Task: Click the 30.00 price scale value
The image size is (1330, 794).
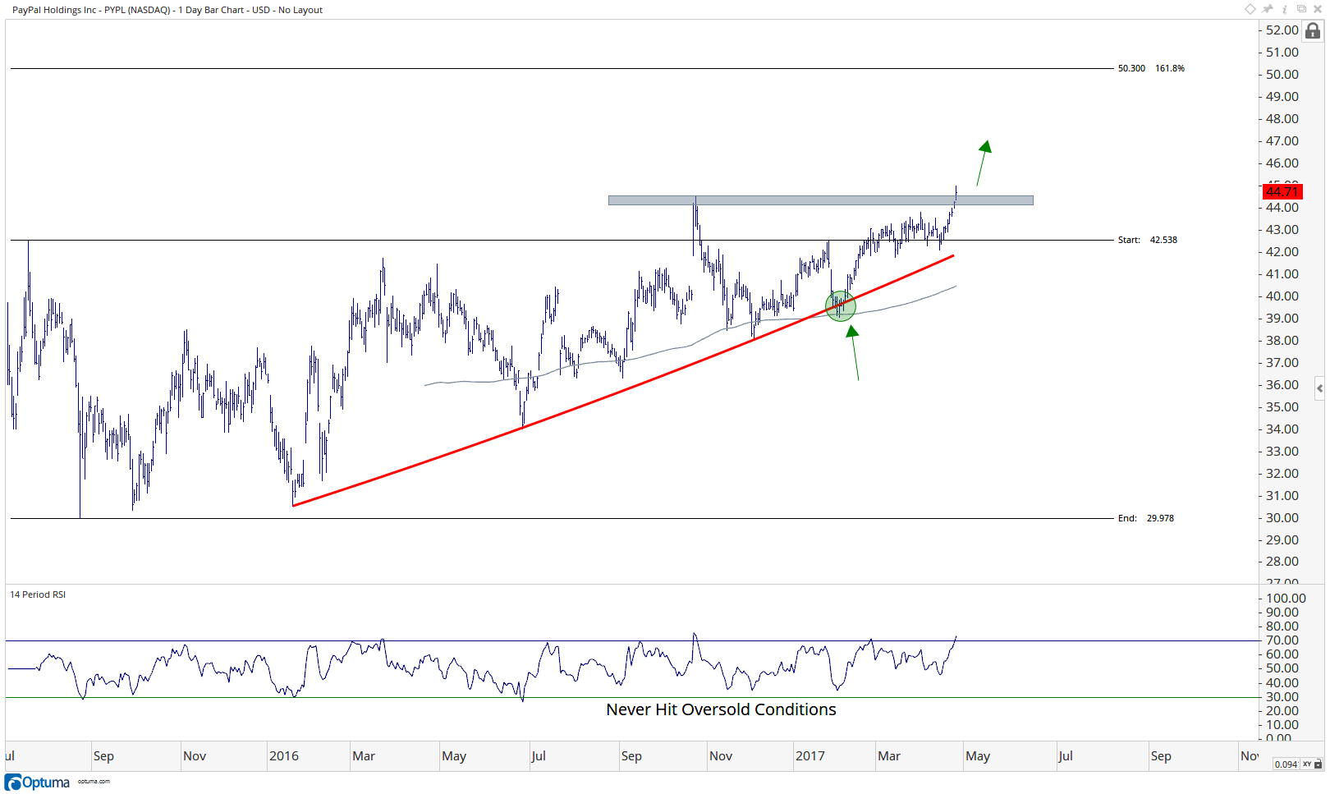Action: pos(1282,518)
